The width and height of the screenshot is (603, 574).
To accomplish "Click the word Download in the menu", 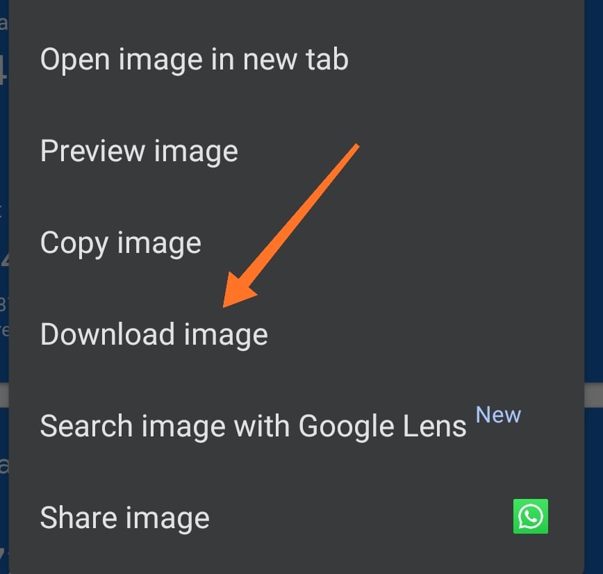I will [108, 334].
